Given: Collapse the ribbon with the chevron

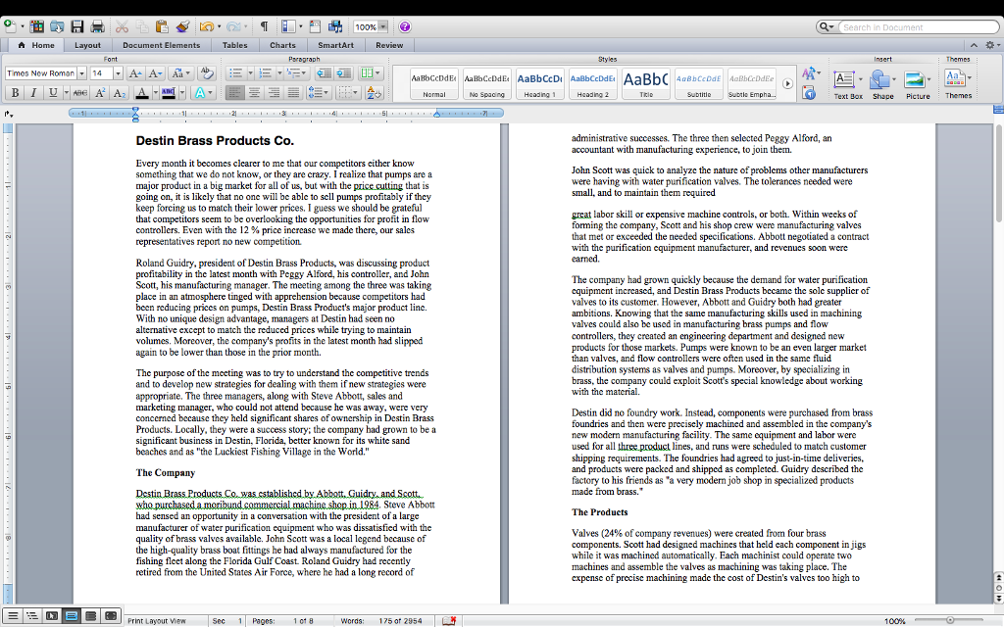Looking at the screenshot, I should pyautogui.click(x=974, y=45).
